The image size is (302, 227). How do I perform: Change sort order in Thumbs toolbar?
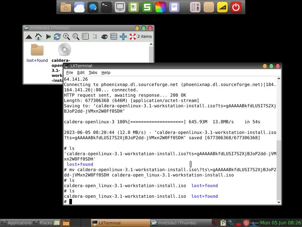[x=95, y=36]
